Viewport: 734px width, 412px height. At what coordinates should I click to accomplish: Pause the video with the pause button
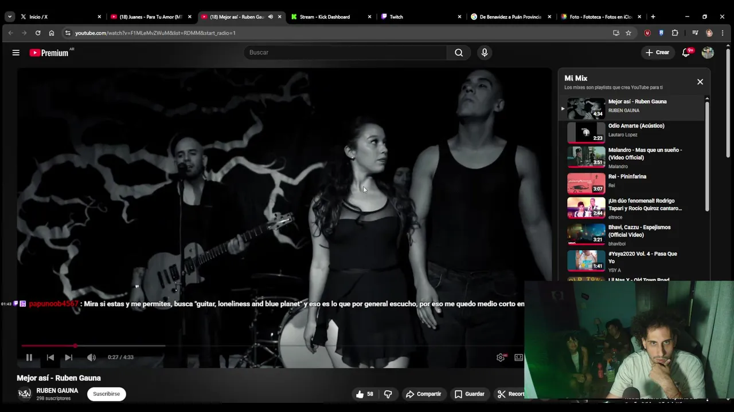[29, 357]
